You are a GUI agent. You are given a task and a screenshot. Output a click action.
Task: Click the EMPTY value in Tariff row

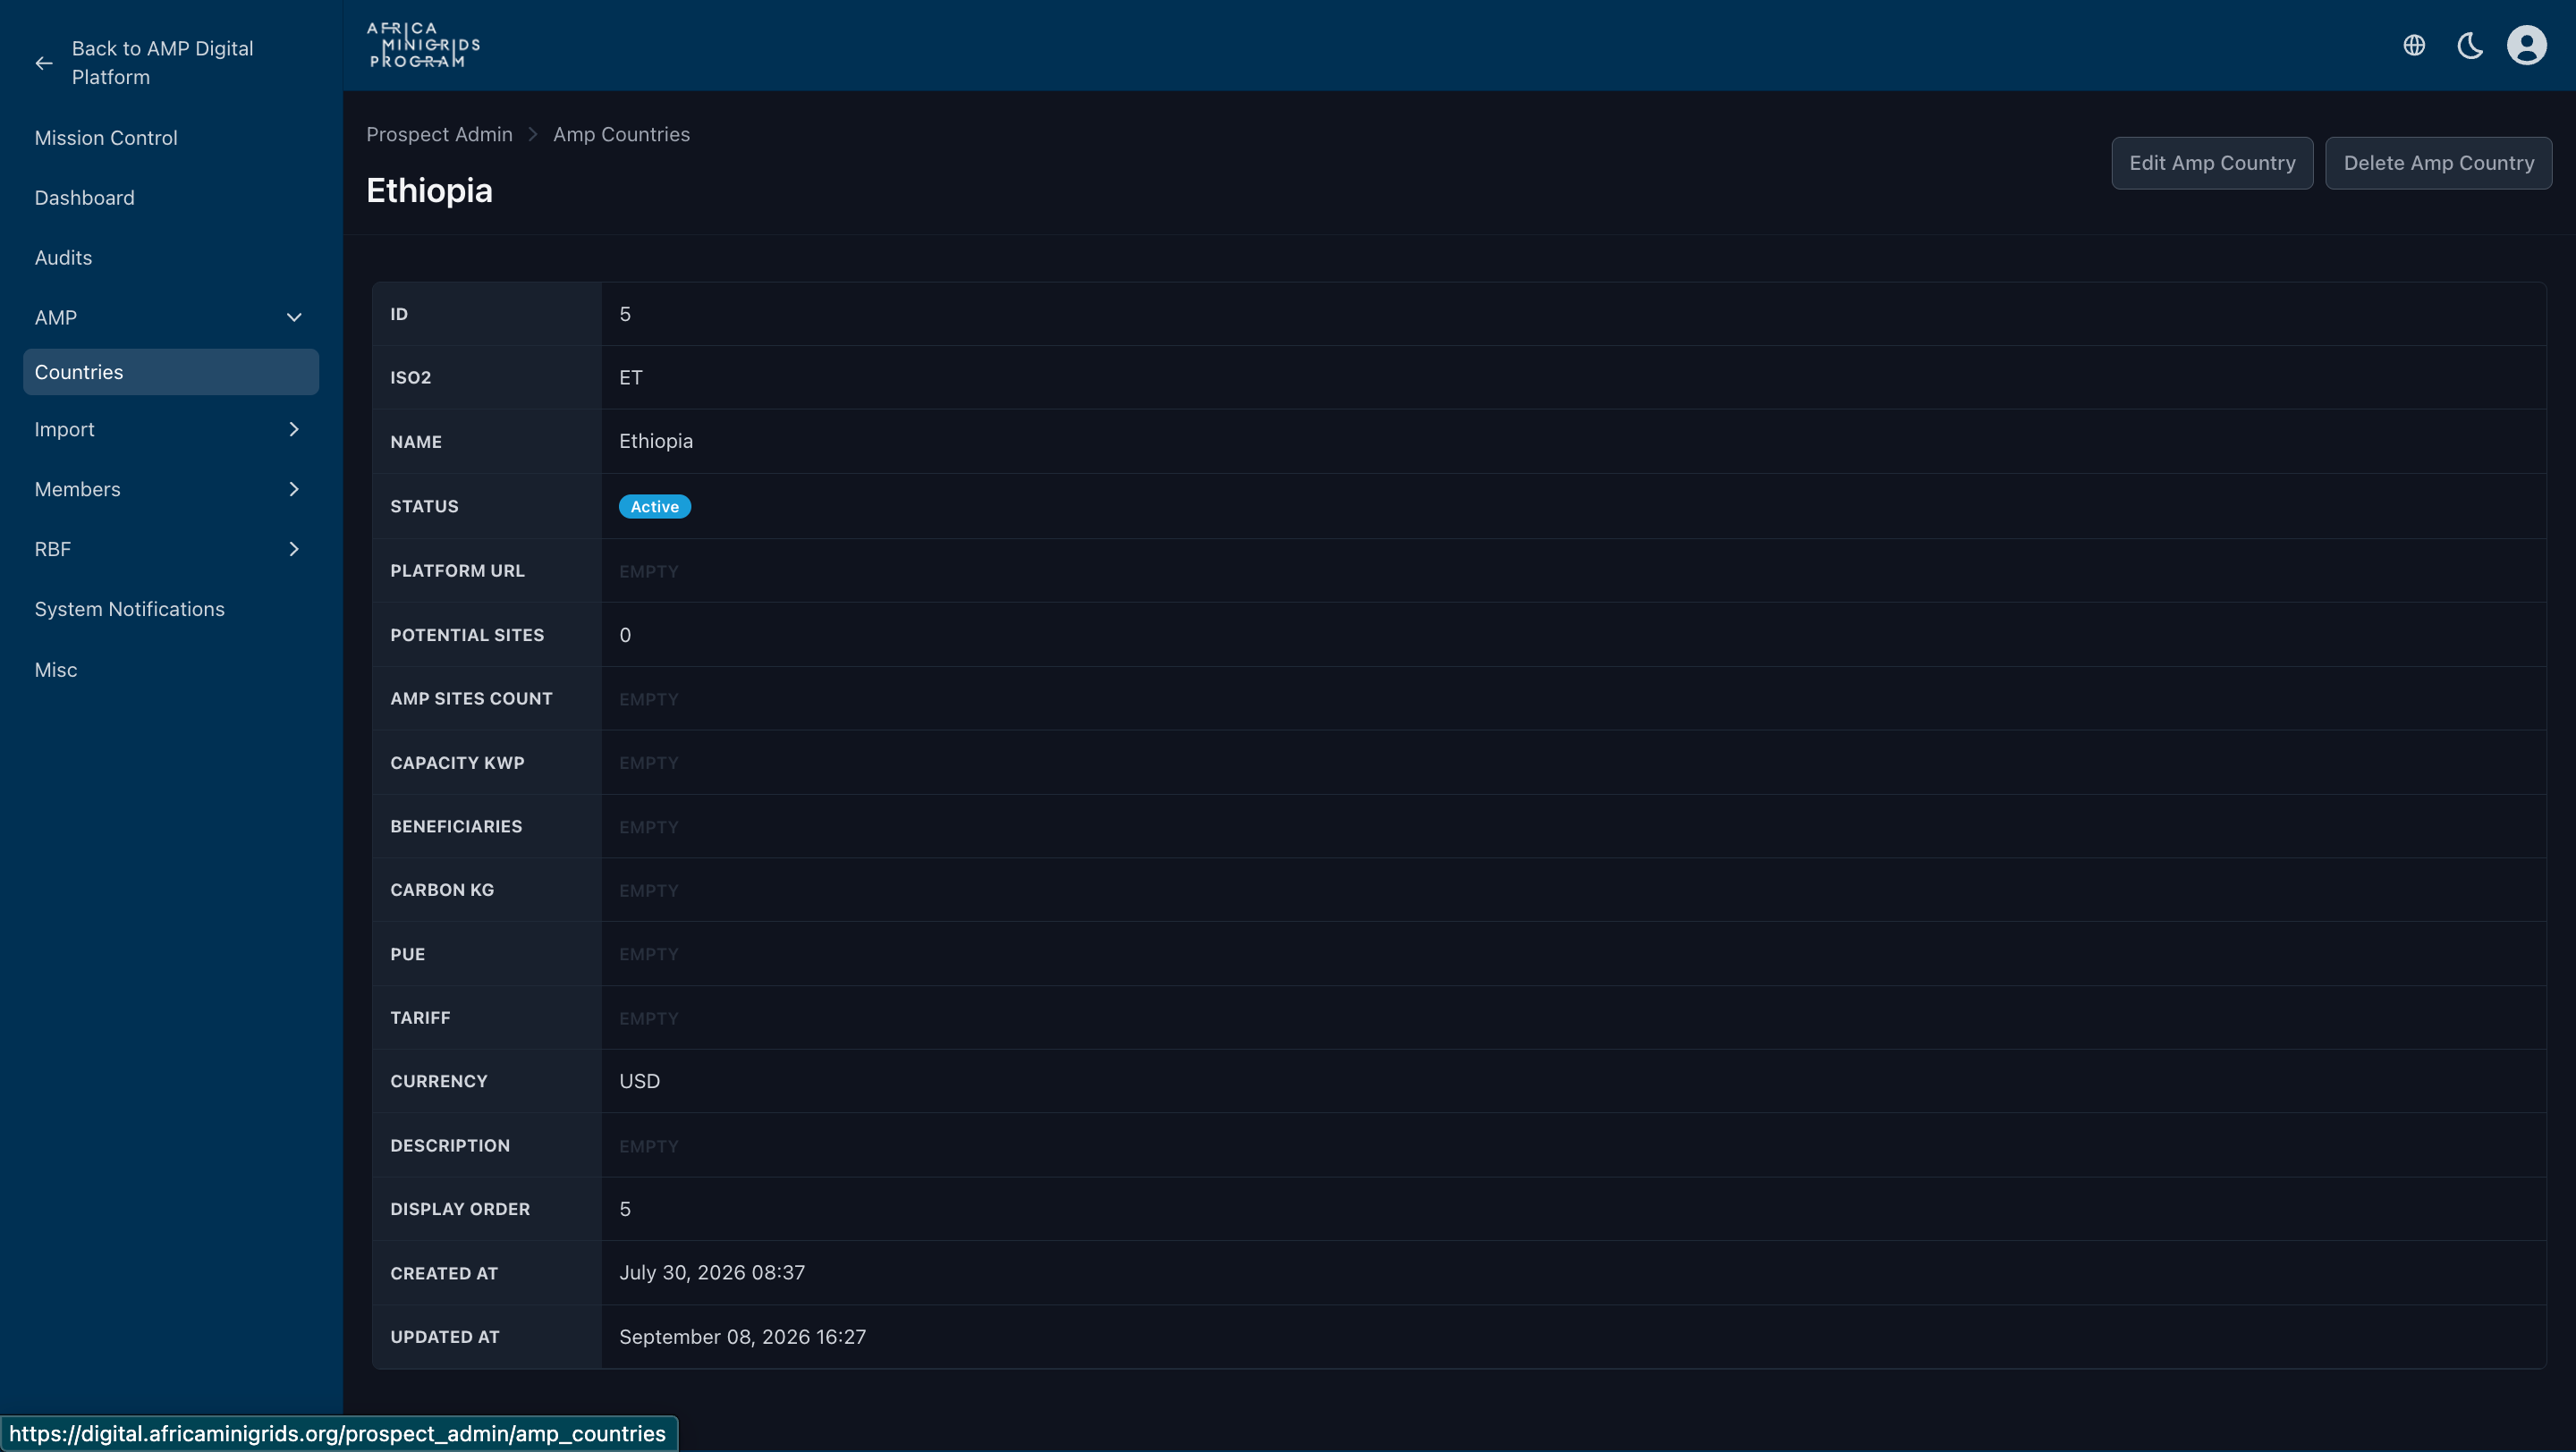coord(649,1018)
